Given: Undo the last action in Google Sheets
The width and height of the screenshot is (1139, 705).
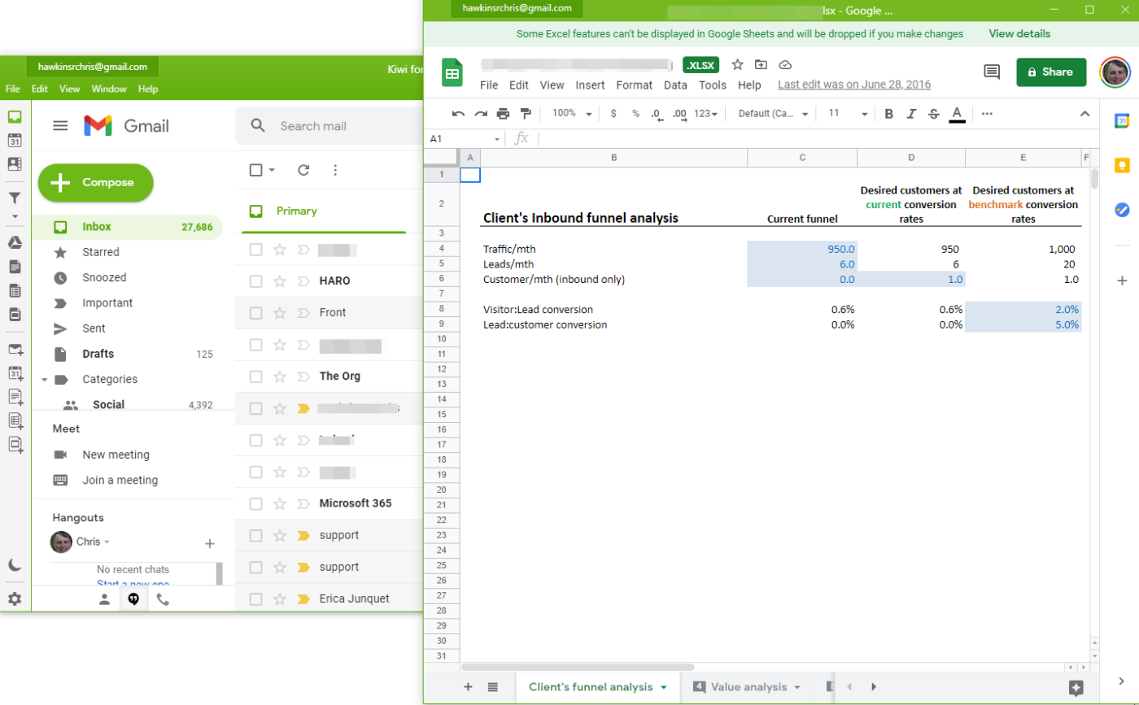Looking at the screenshot, I should tap(458, 114).
